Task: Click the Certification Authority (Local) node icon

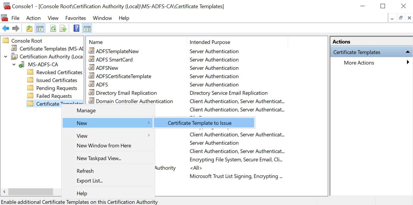Action: [14, 56]
